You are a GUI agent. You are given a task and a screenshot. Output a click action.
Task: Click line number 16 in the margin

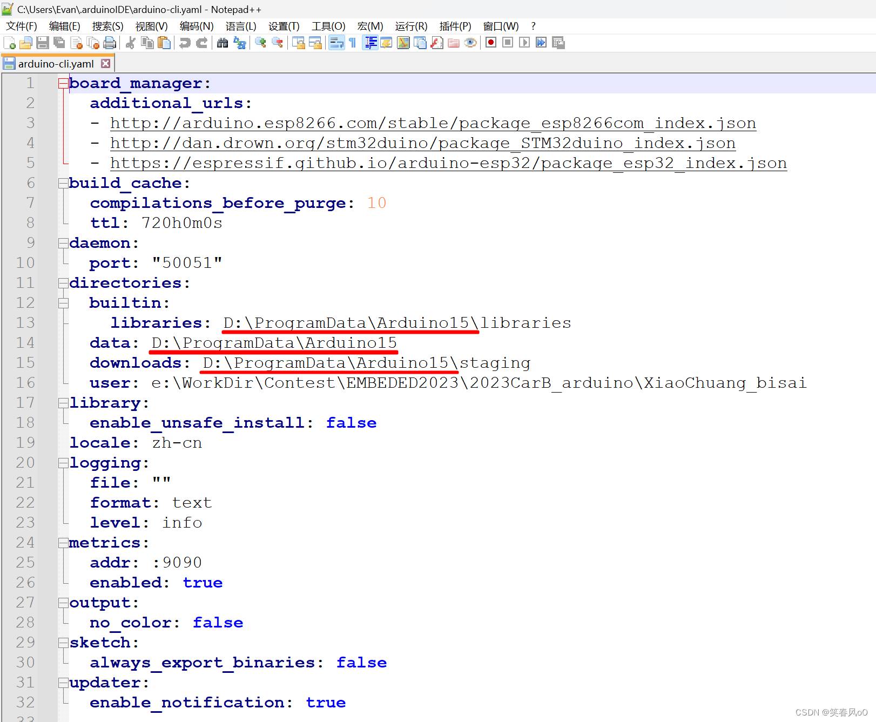tap(25, 383)
